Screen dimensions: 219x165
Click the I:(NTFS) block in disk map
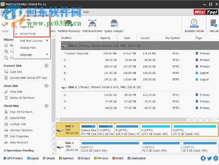(195, 130)
